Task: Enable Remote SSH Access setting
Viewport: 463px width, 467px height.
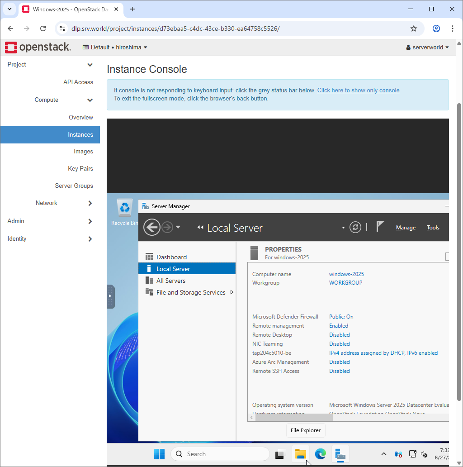Action: tap(339, 371)
